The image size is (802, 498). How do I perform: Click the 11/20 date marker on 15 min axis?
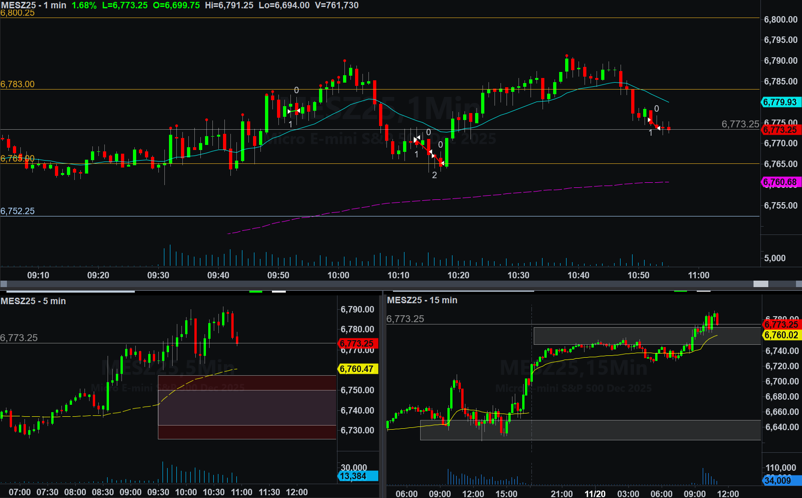[595, 493]
